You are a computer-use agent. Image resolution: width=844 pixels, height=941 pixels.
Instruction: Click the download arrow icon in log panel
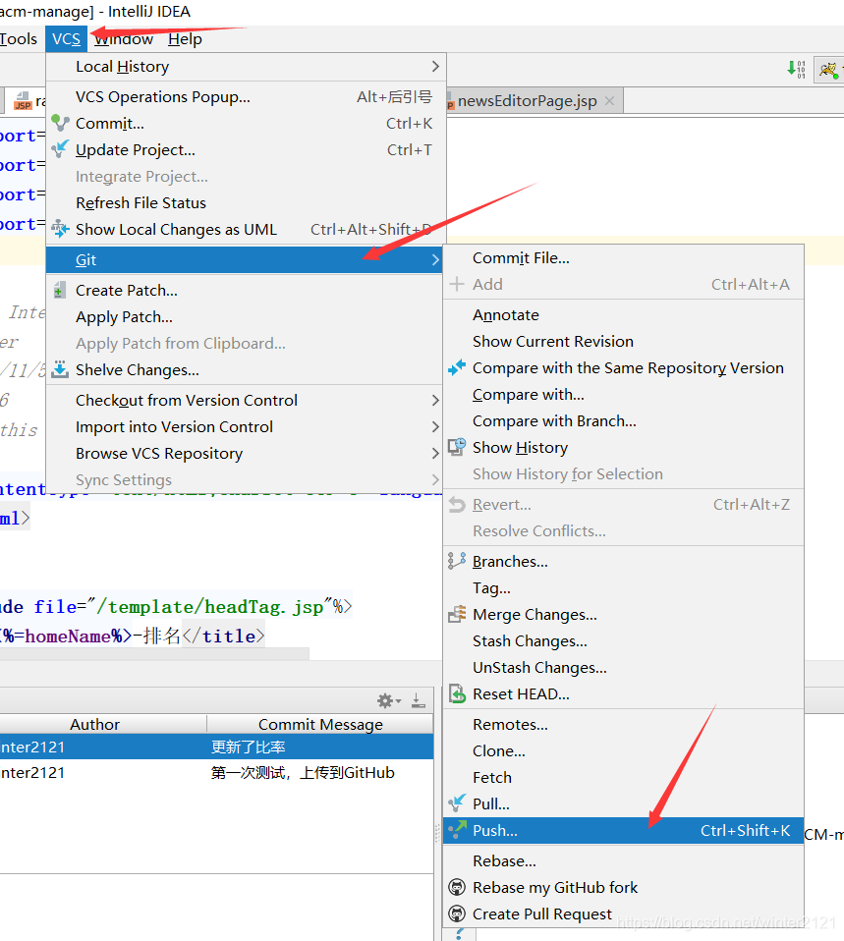point(419,700)
